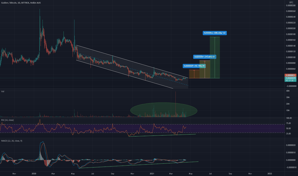Click the green trendline under the RSI line
The height and width of the screenshot is (176, 298).
click(x=162, y=135)
